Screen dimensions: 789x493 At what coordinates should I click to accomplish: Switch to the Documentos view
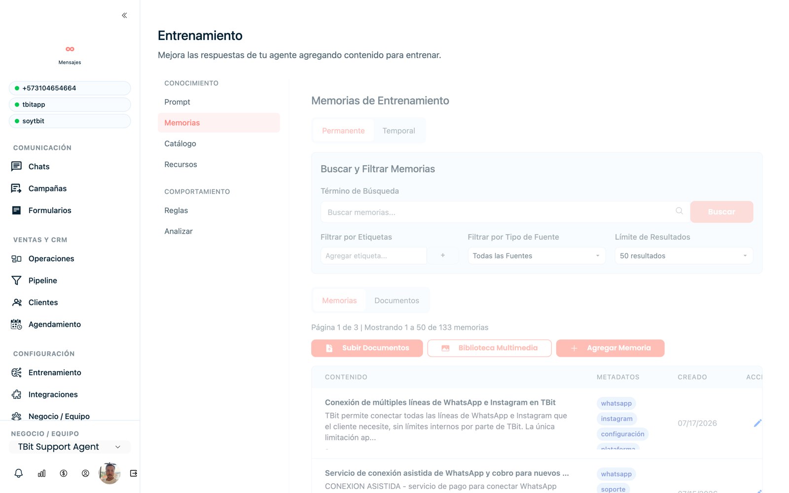pos(396,300)
